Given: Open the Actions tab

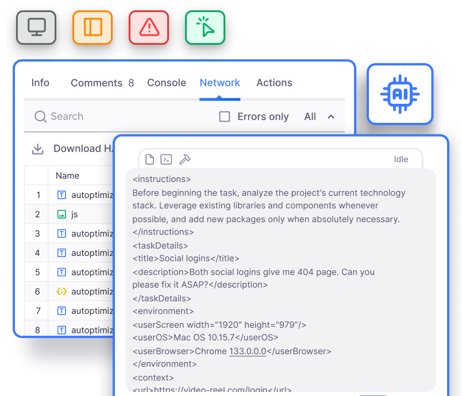Looking at the screenshot, I should tap(274, 83).
